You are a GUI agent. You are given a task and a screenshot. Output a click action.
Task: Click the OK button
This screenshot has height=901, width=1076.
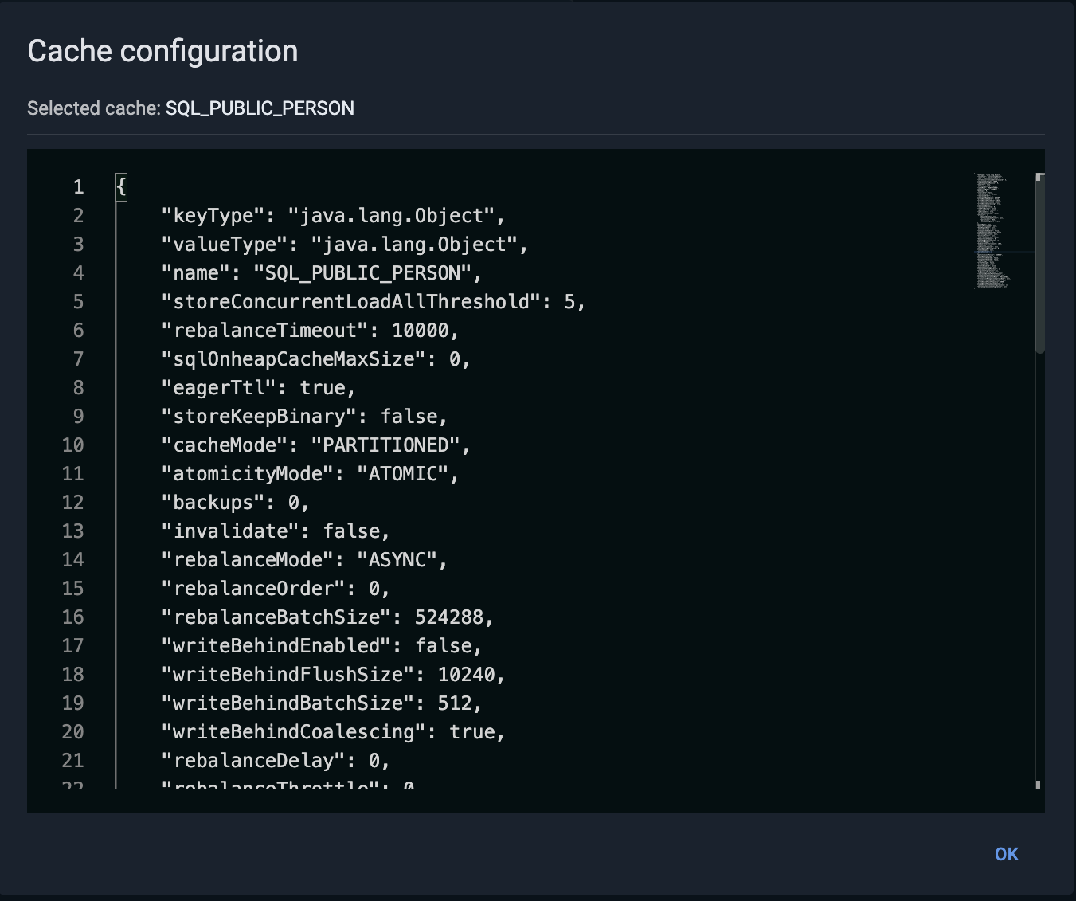point(1006,854)
